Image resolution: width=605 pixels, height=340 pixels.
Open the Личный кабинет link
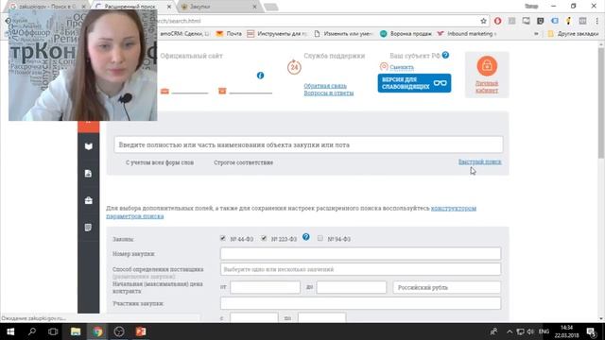pyautogui.click(x=487, y=87)
